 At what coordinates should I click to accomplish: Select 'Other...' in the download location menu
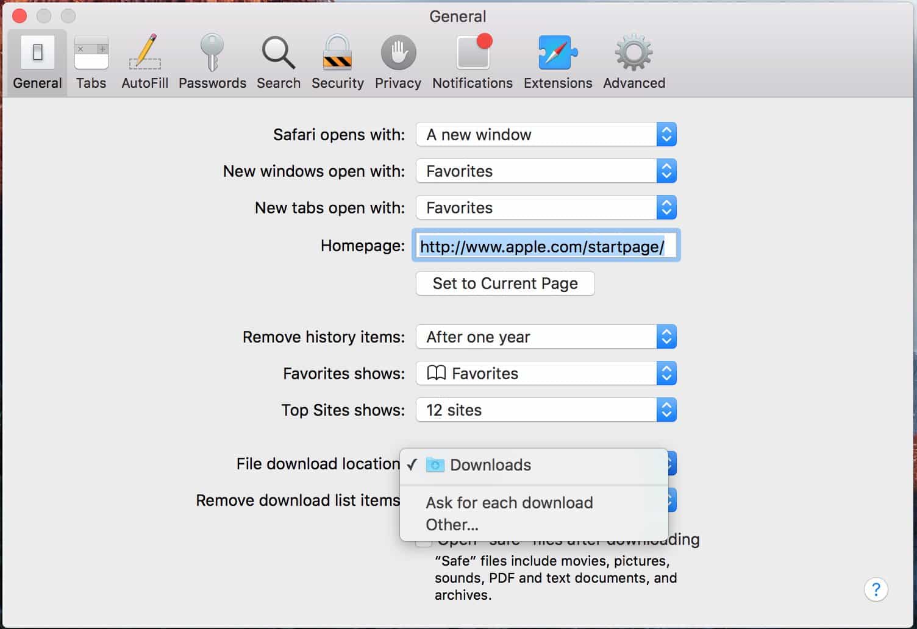452,525
